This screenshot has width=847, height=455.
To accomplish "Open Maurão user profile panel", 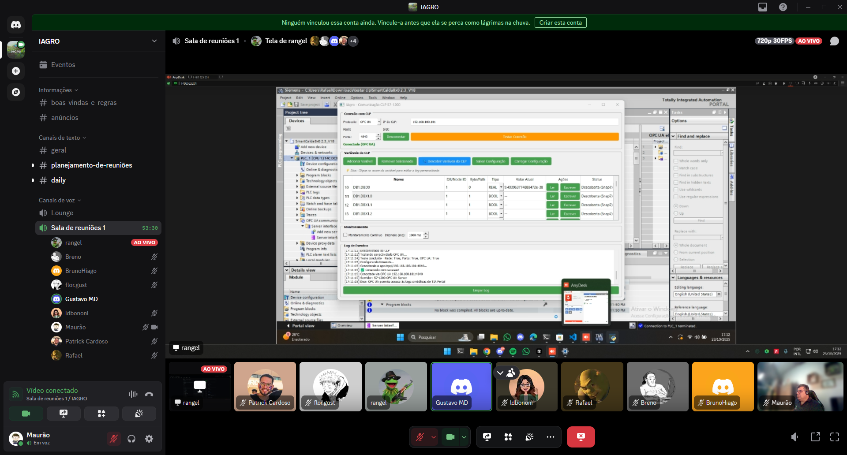I will pos(56,439).
